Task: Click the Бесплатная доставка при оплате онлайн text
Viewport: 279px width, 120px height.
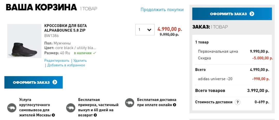Action: coord(157,102)
